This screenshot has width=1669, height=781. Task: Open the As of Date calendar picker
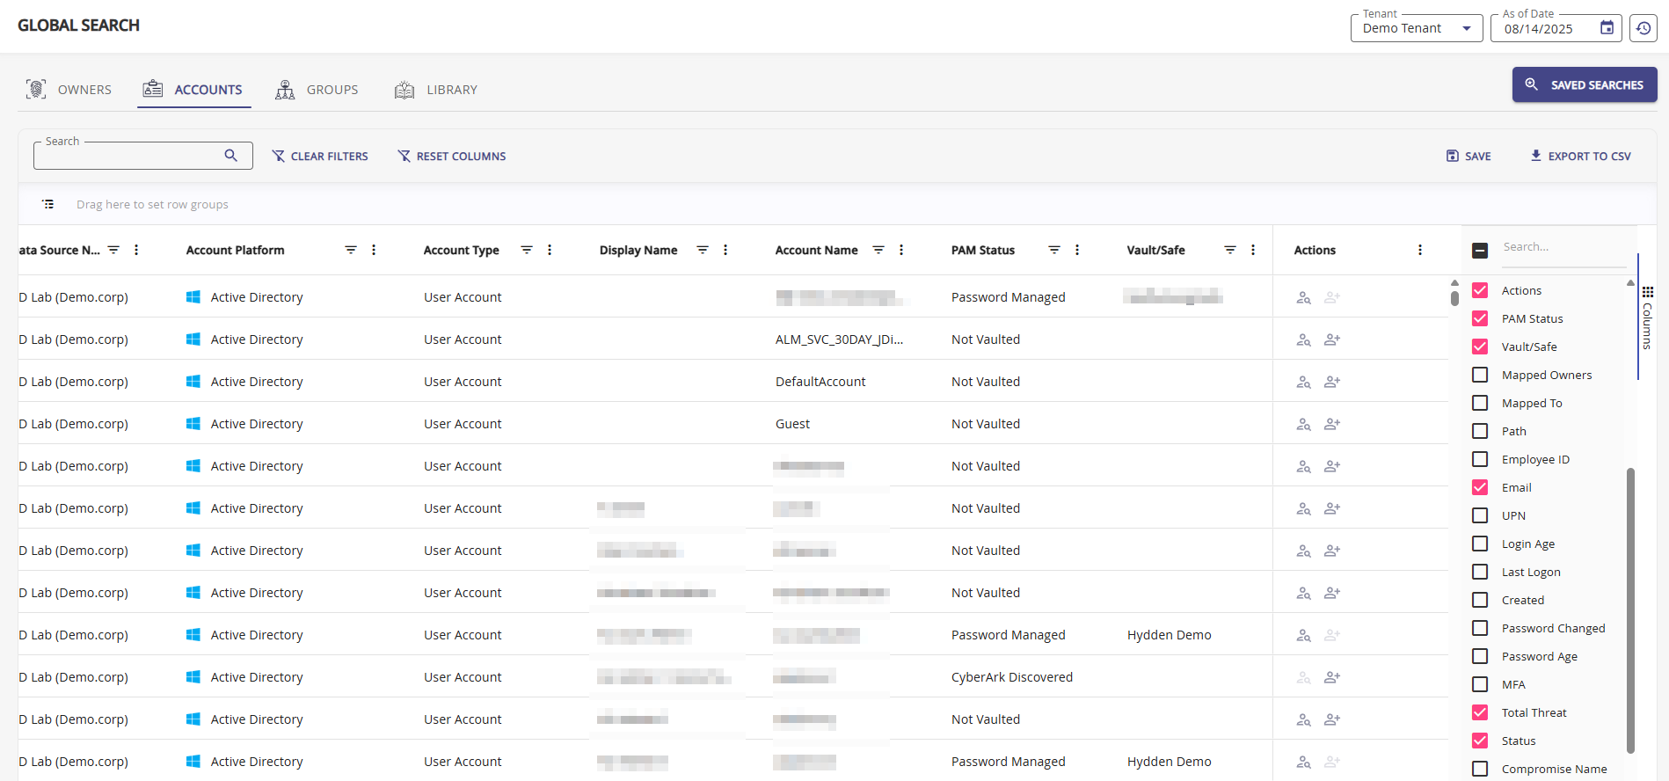tap(1607, 28)
